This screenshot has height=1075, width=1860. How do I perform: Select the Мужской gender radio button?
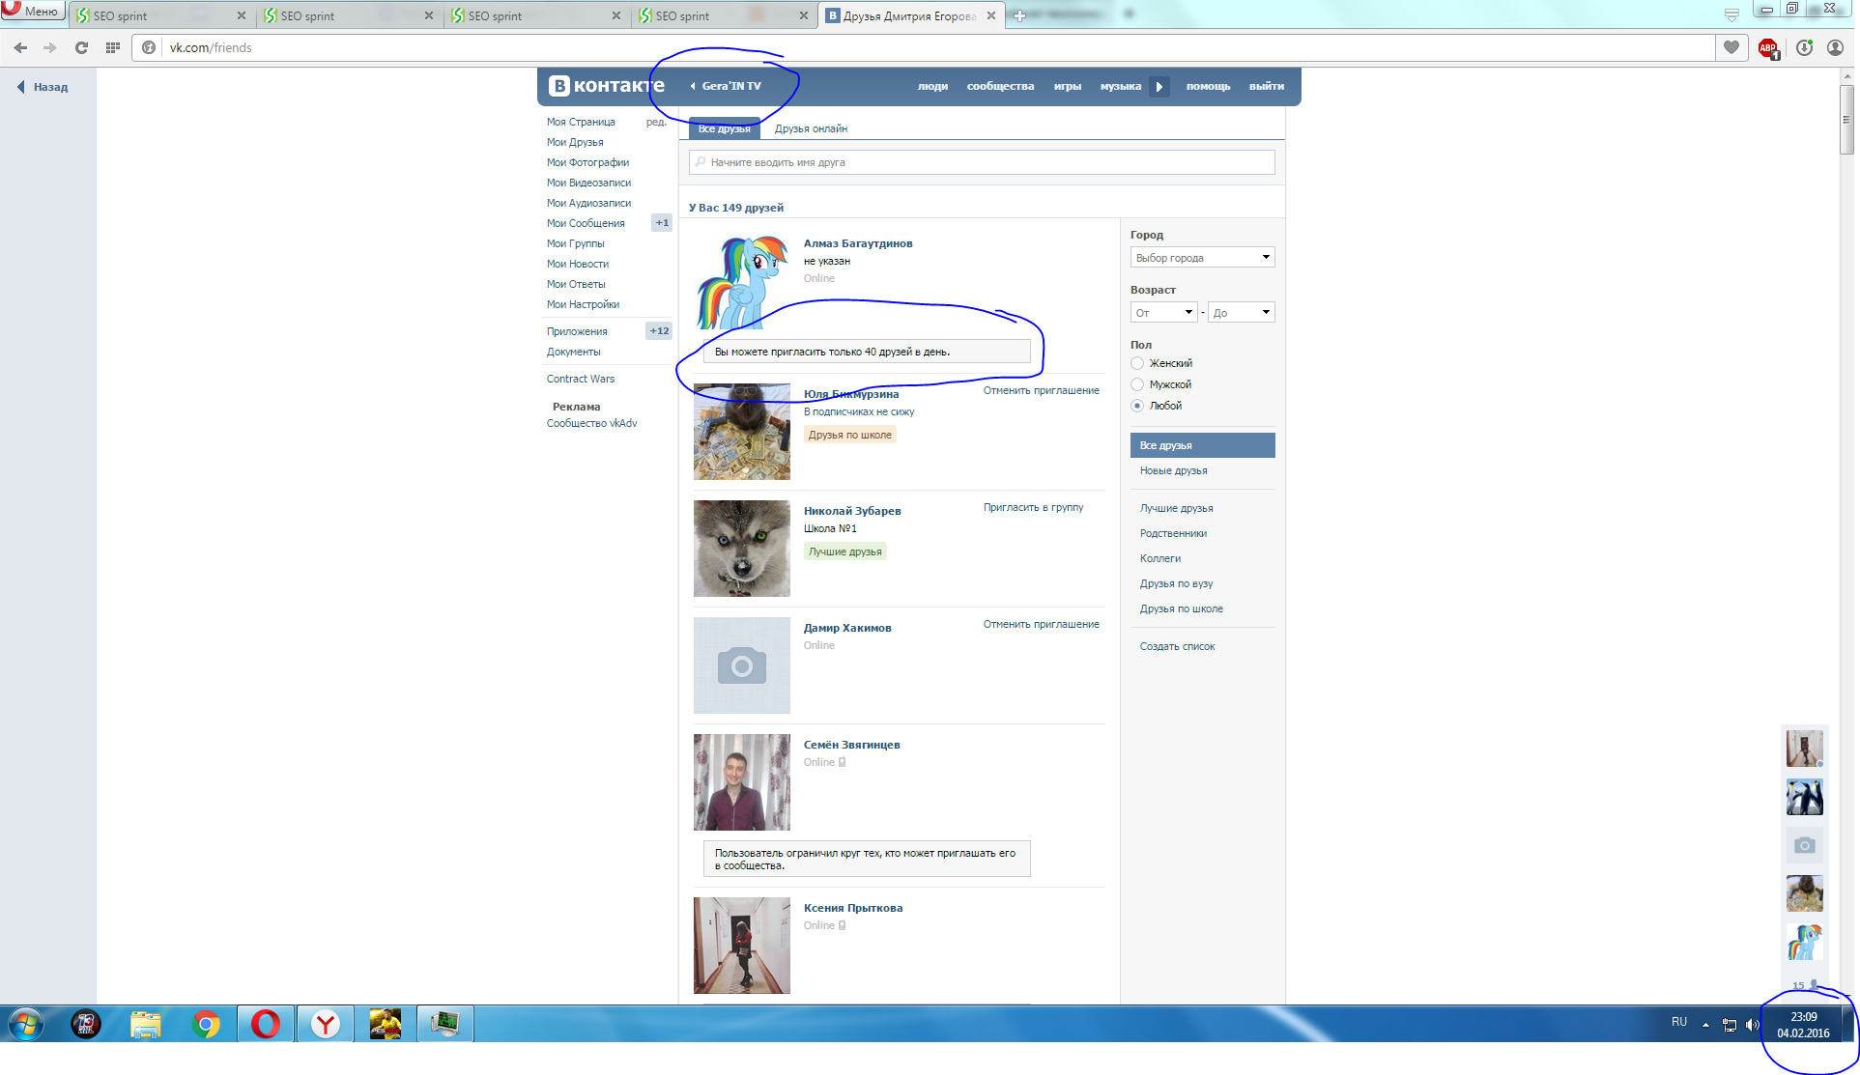1137,384
